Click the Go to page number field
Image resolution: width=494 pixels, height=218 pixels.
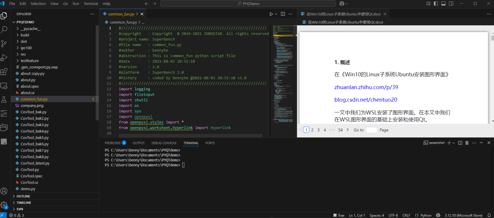pyautogui.click(x=371, y=130)
